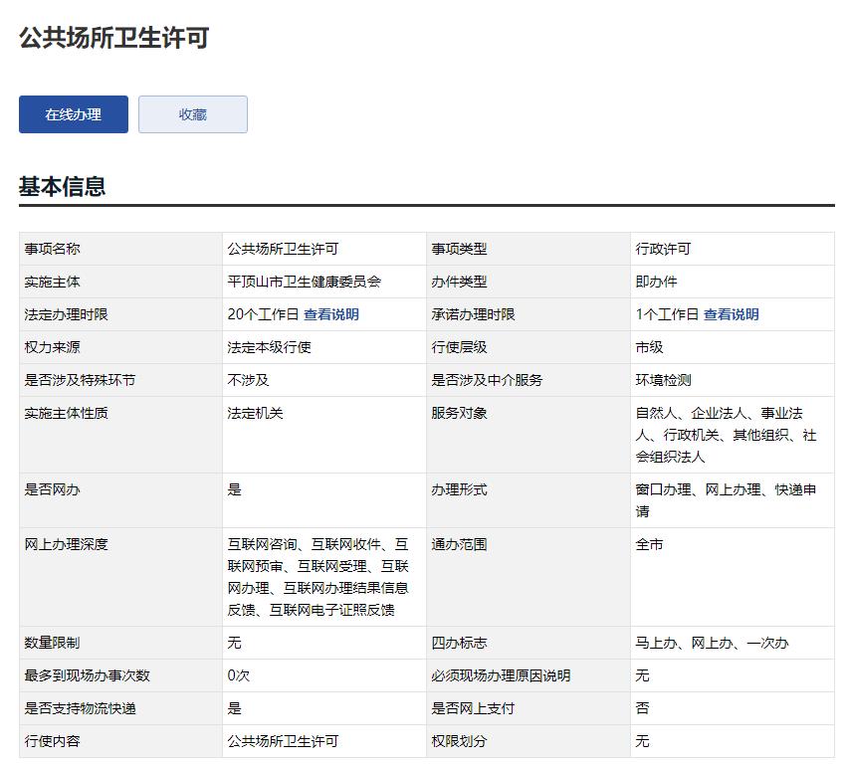The width and height of the screenshot is (844, 765).
Task: Click the 必须现场办理原因说明 label
Action: (x=502, y=675)
